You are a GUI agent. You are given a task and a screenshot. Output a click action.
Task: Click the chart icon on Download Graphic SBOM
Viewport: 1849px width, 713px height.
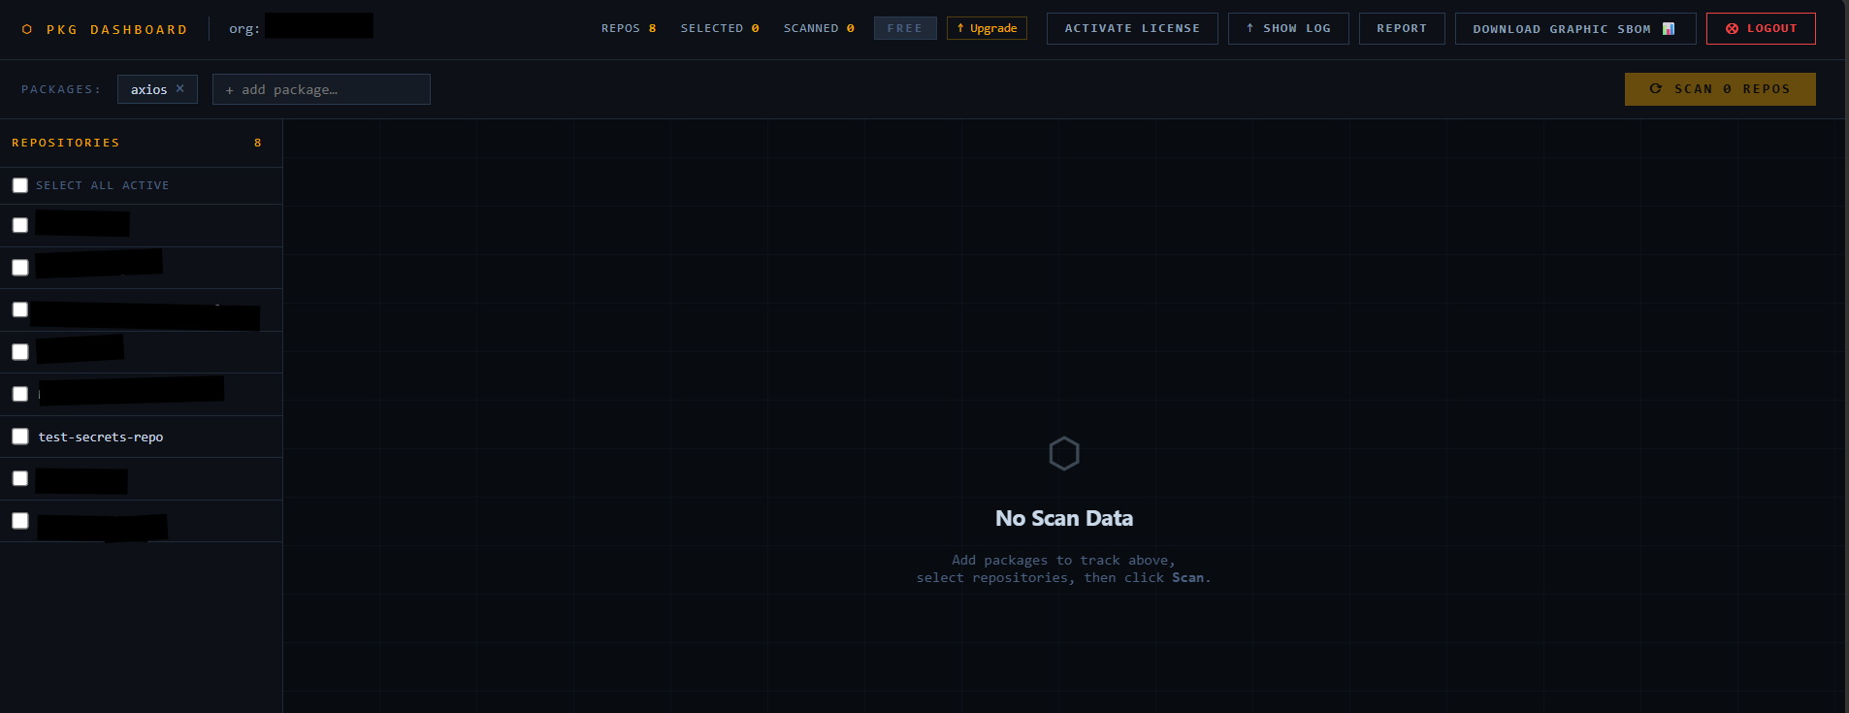[x=1669, y=28]
